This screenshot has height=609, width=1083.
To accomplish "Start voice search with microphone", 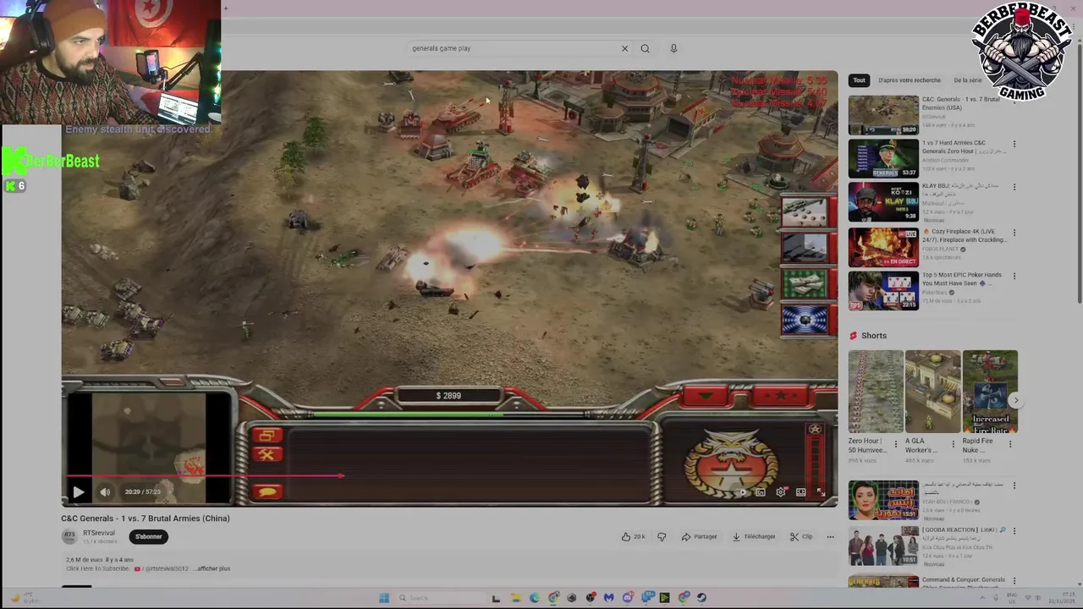I will pyautogui.click(x=673, y=48).
